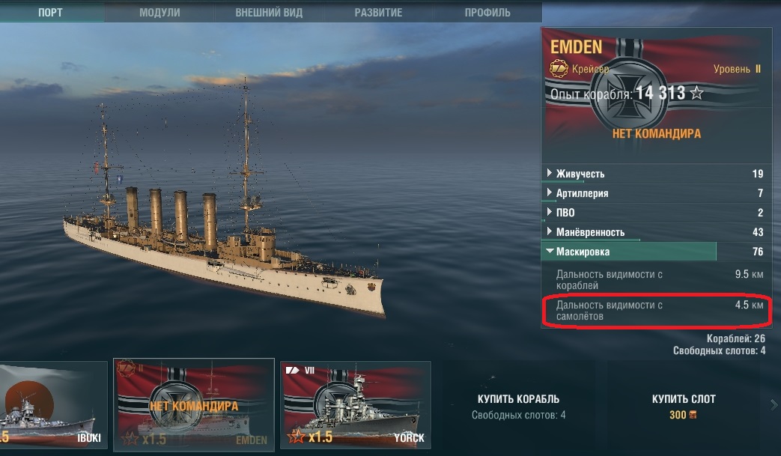Click the premium ship emblem beside Крейсер
The image size is (781, 456).
tap(559, 69)
